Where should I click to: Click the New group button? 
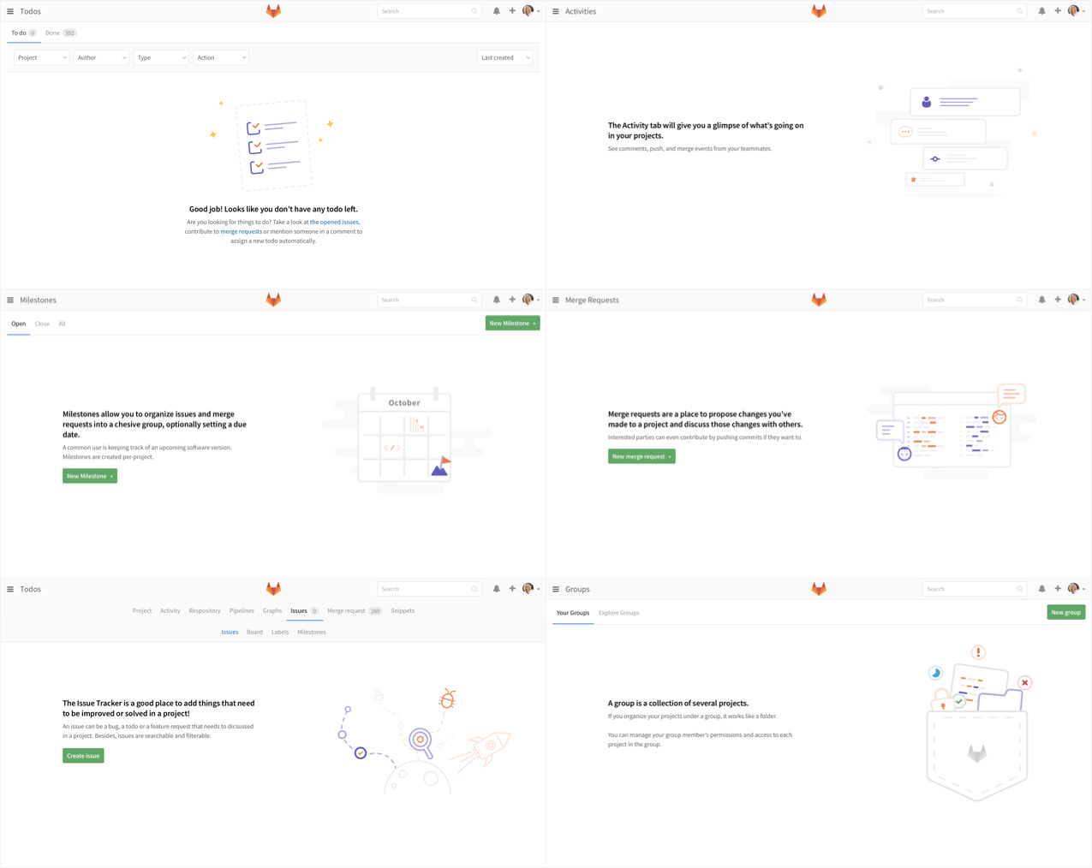click(1065, 612)
